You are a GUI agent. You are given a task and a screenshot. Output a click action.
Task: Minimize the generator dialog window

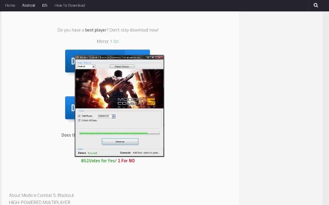tap(149, 58)
